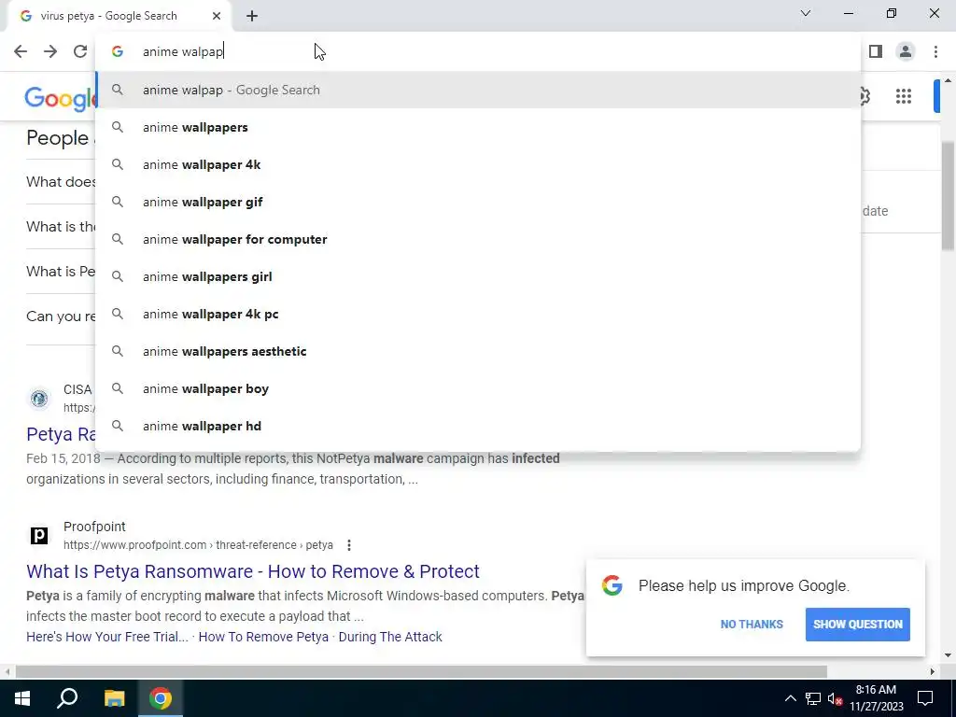Open the Chrome profile avatar
The width and height of the screenshot is (956, 717).
point(906,51)
